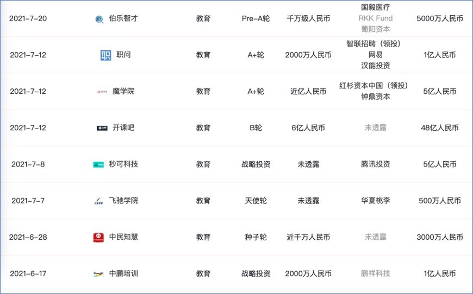473x294 pixels.
Task: Click investor 智联招聘（领投）
Action: point(374,44)
